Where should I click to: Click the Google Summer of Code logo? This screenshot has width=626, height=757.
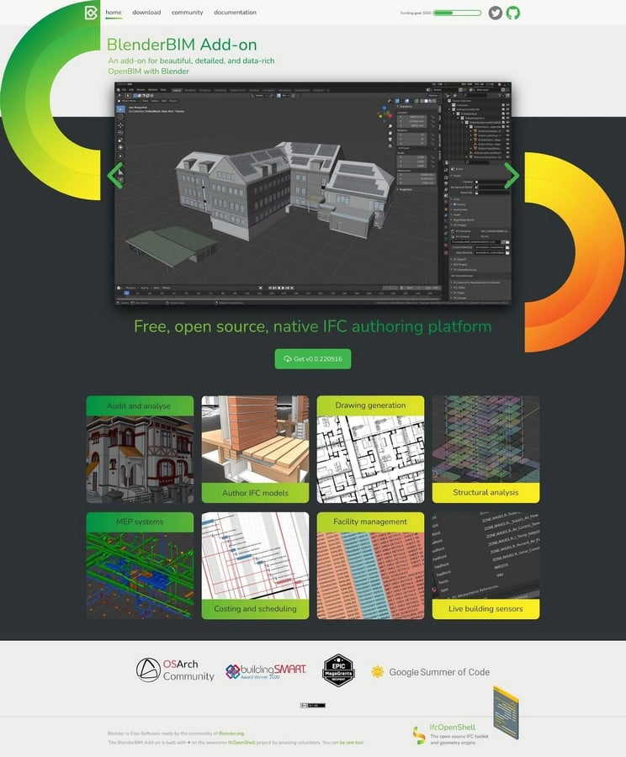tap(431, 671)
